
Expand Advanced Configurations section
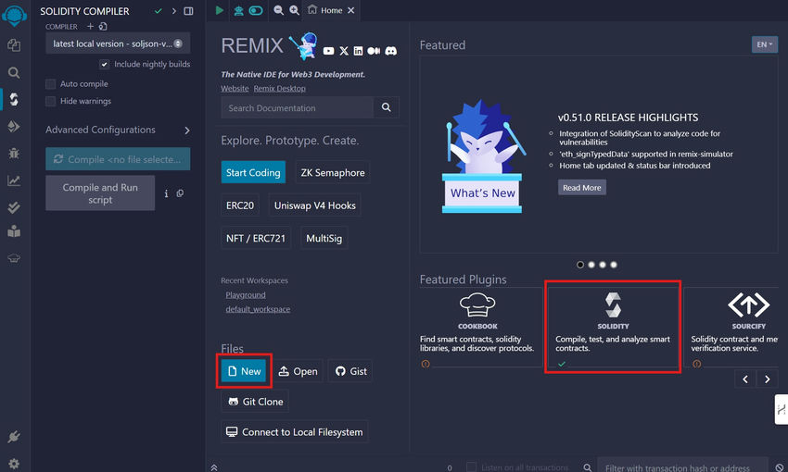[118, 130]
